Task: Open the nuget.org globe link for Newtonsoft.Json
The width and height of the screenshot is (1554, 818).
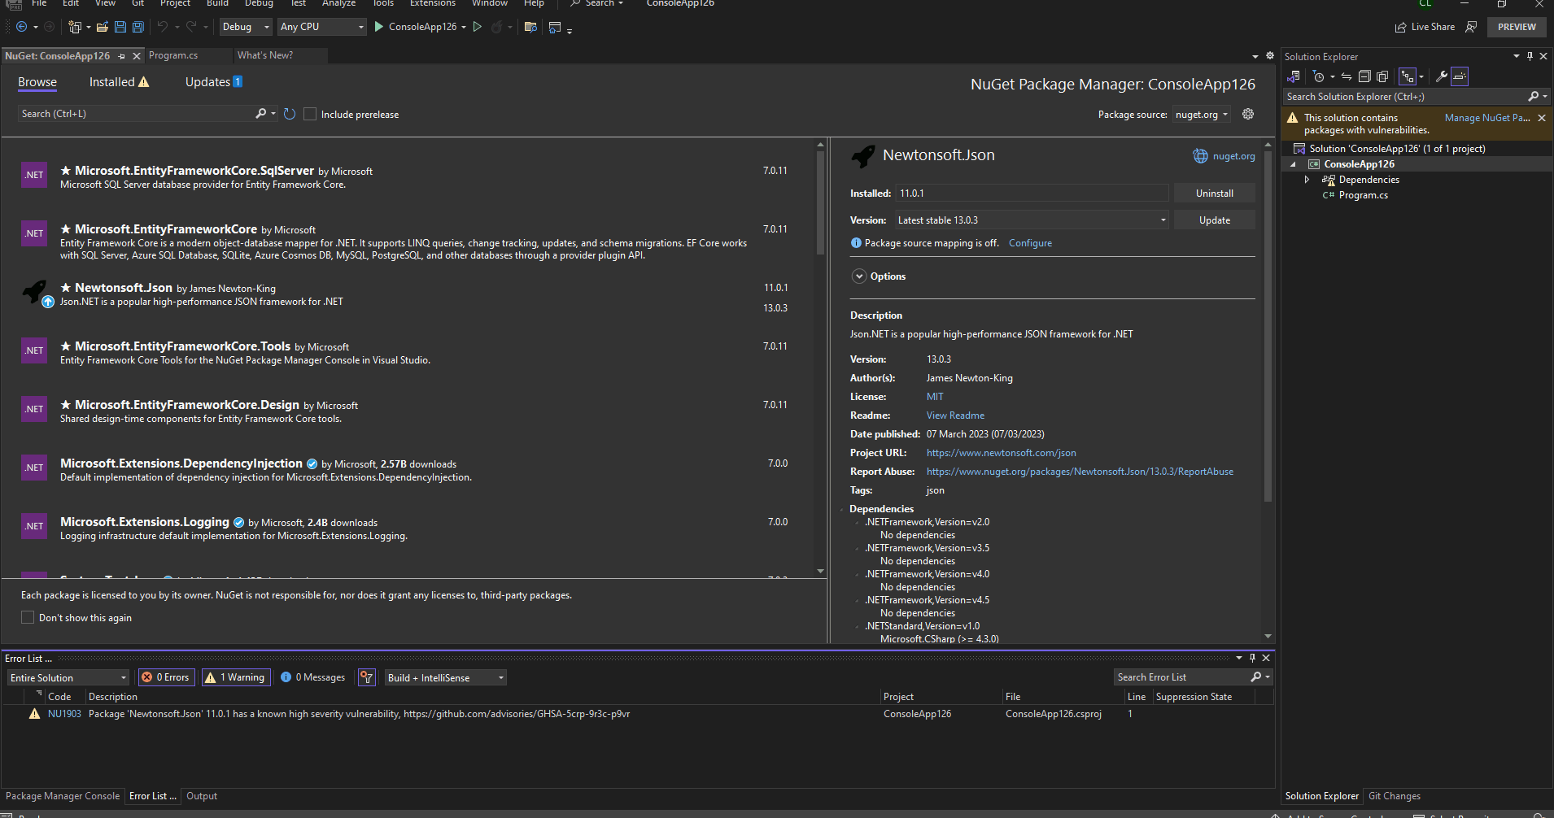Action: (1224, 156)
